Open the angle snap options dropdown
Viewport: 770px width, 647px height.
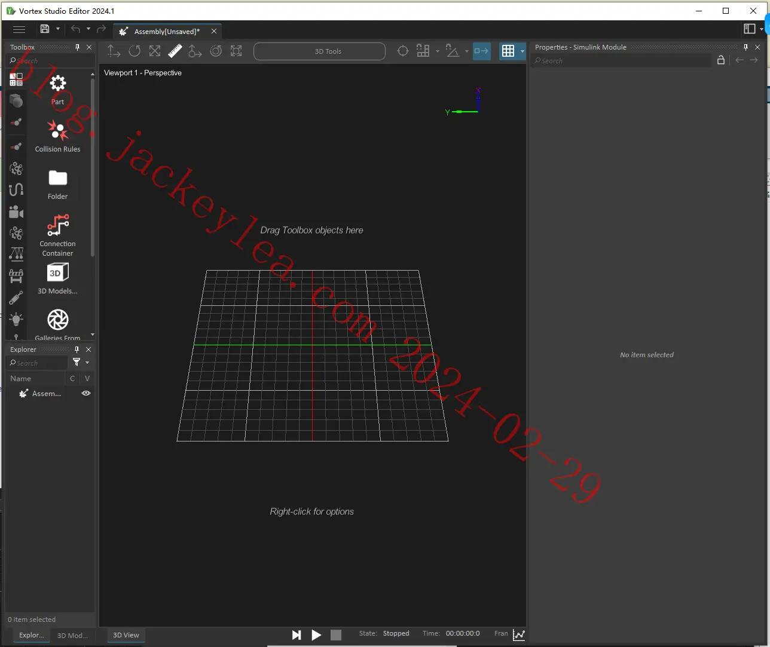point(467,51)
